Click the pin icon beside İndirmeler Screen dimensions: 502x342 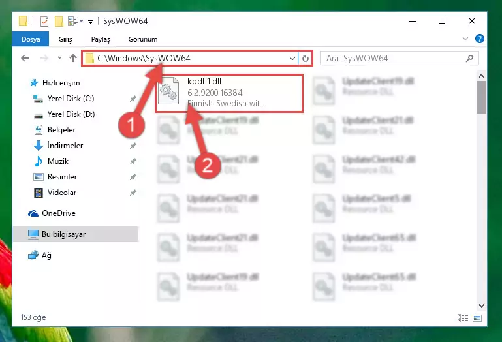coord(133,146)
